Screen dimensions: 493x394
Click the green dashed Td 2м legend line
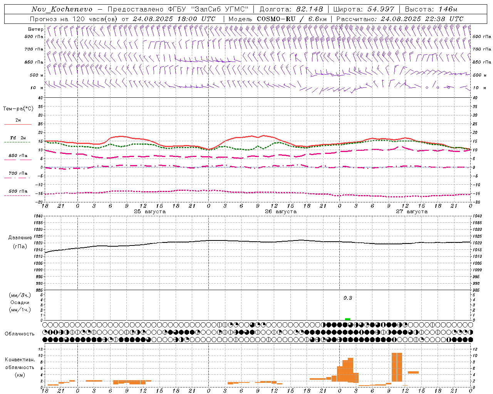pos(17,142)
